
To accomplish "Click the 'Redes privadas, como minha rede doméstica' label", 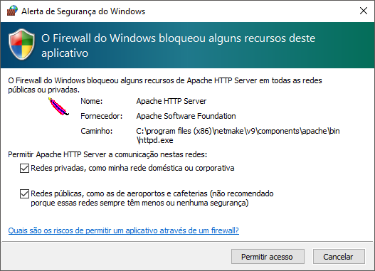I will (132, 169).
